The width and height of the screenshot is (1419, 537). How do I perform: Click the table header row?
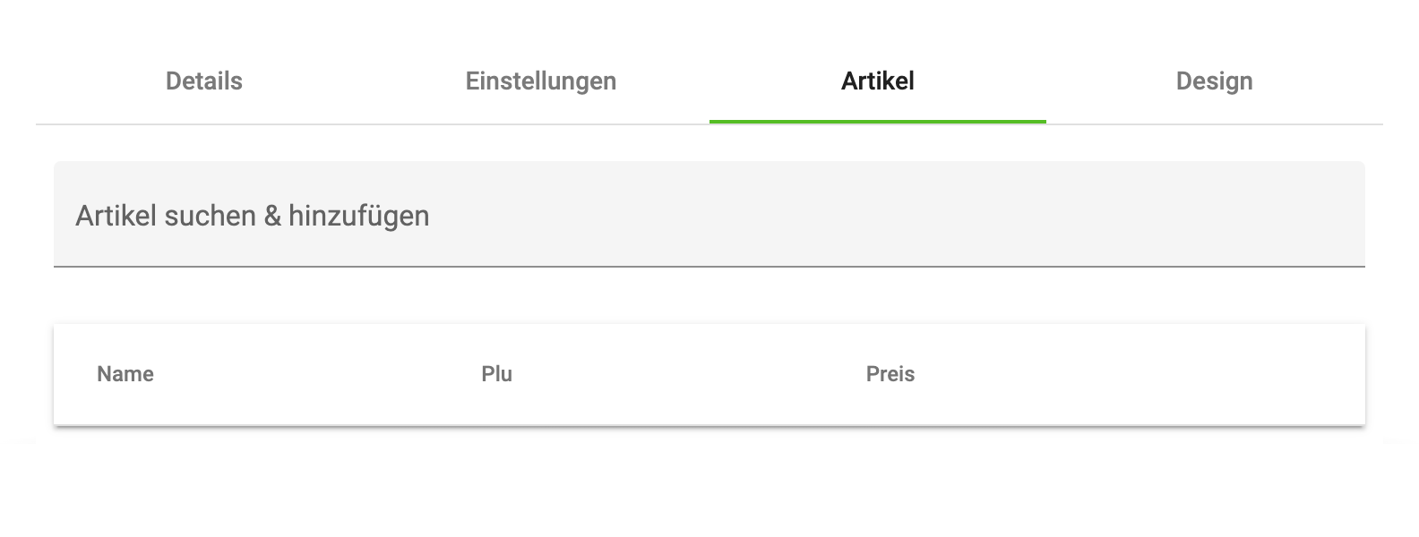click(x=708, y=374)
